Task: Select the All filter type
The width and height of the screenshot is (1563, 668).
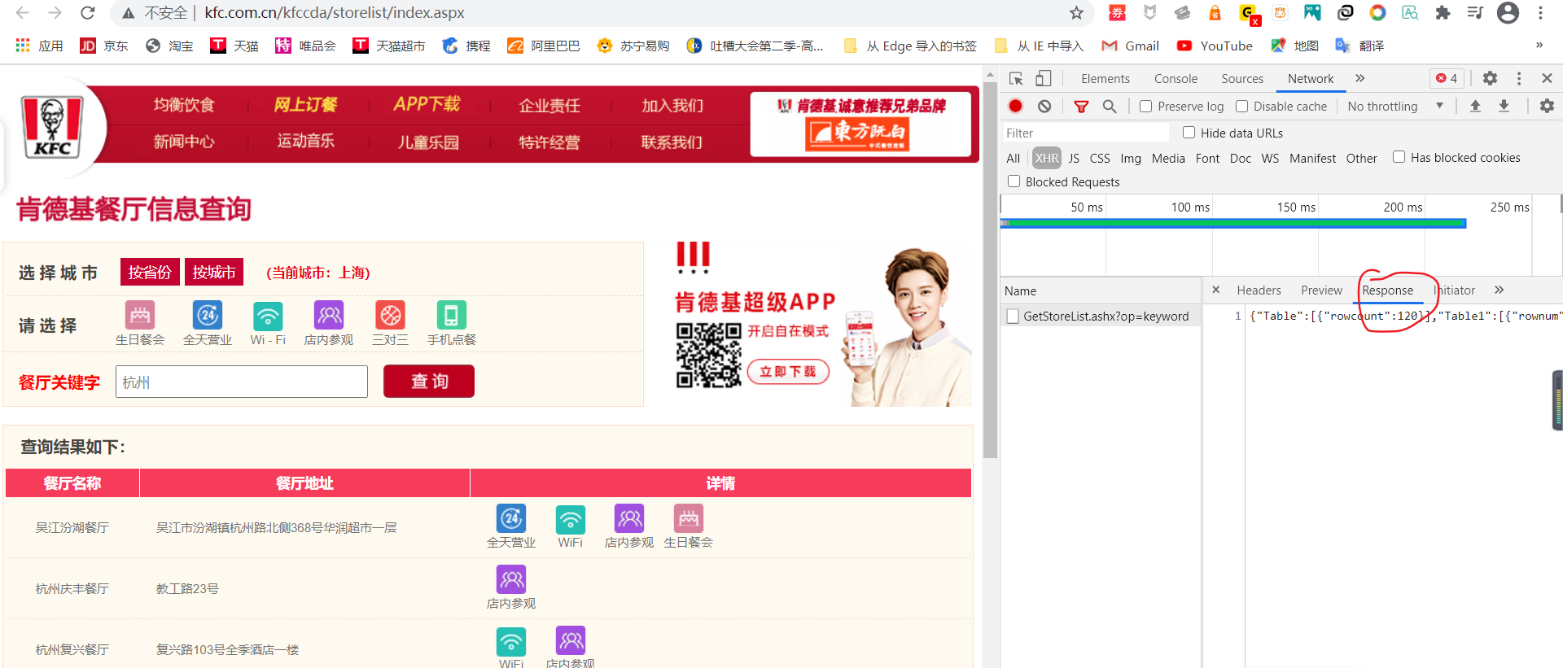Action: (1013, 158)
